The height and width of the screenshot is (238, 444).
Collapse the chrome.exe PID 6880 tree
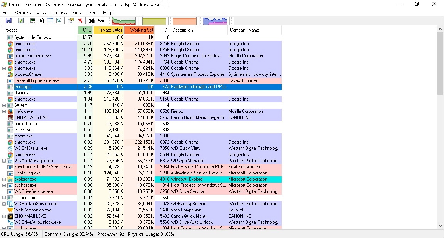click(4, 68)
